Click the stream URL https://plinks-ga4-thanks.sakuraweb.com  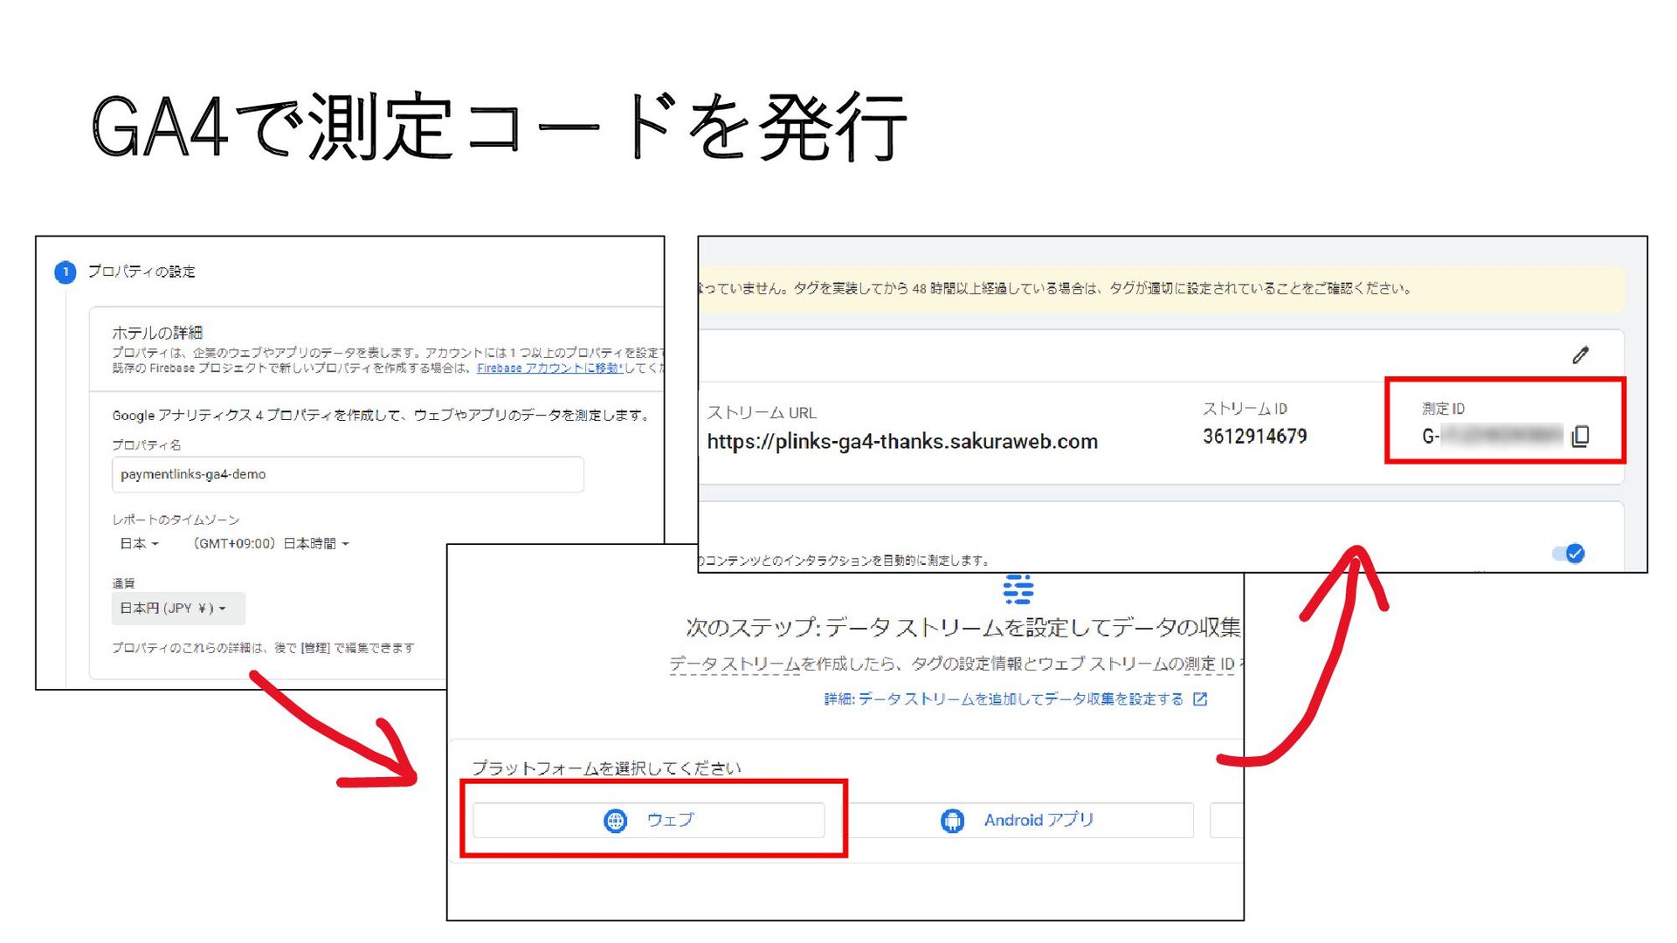(902, 442)
